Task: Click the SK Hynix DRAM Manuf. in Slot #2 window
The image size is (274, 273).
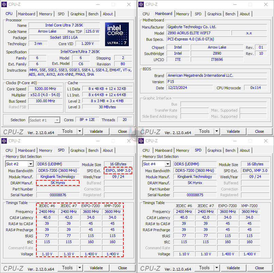Action: pos(58,183)
